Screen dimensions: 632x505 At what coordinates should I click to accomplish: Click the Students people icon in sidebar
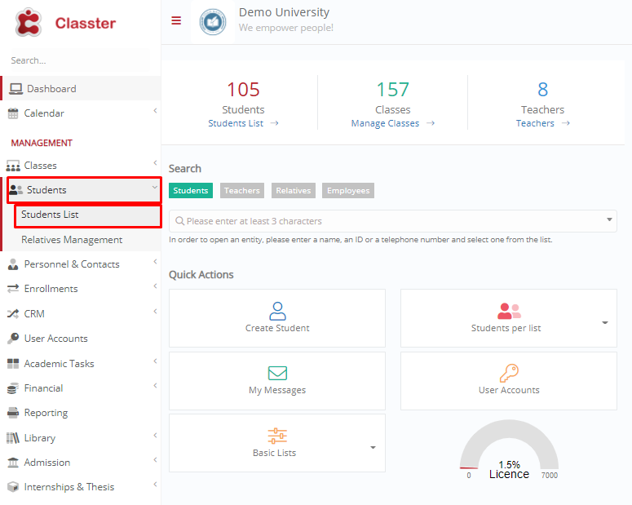pyautogui.click(x=16, y=189)
